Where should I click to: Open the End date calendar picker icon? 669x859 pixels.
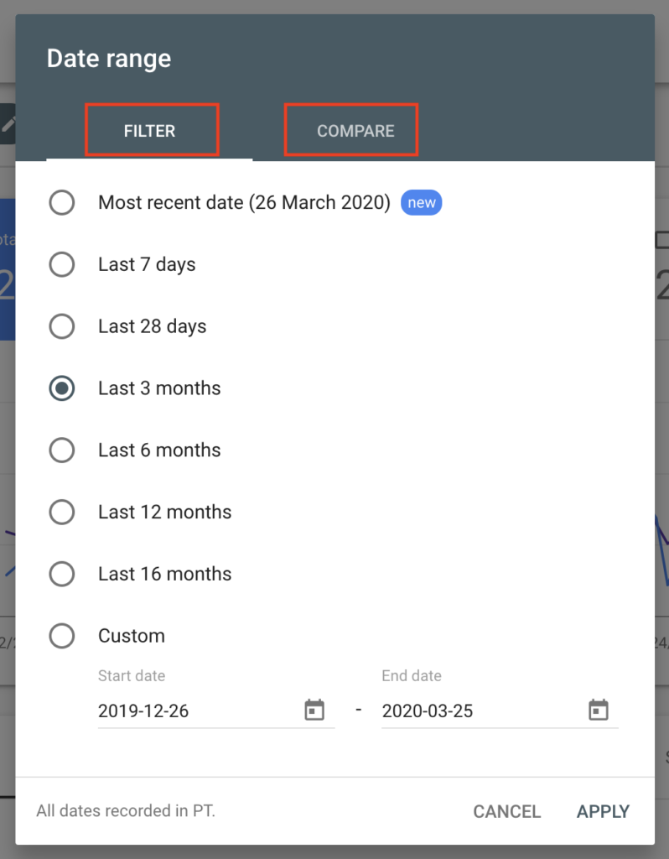(599, 710)
